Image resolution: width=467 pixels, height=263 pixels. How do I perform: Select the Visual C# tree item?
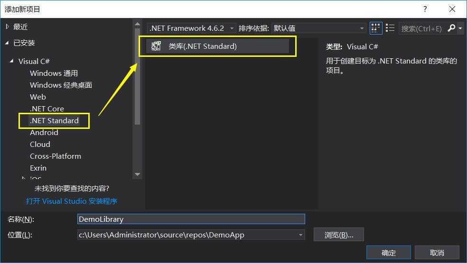[34, 61]
